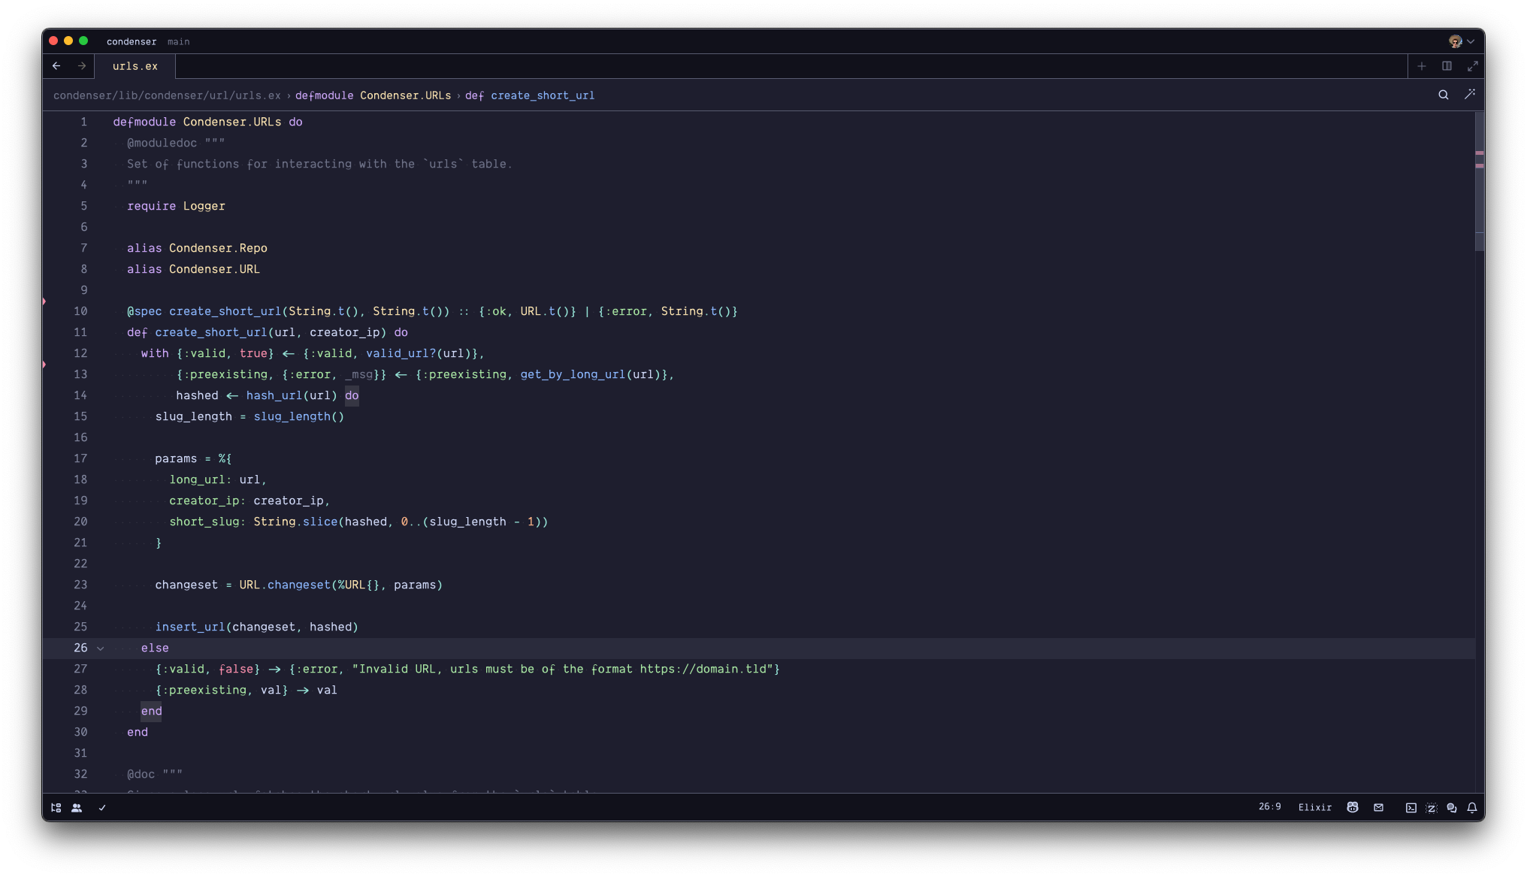Open the Copilot status icon

point(1353,808)
